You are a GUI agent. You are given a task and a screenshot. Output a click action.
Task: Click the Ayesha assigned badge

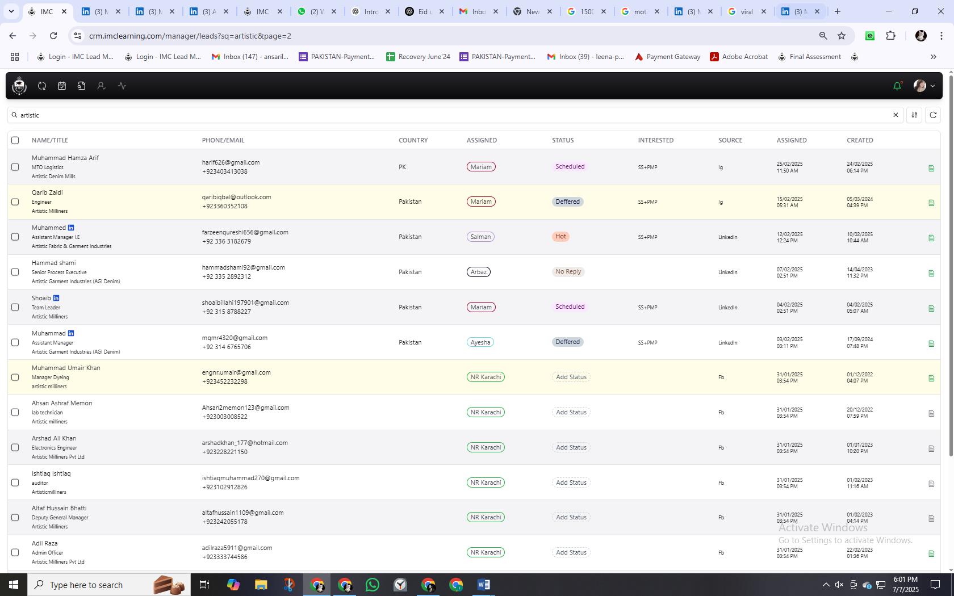click(480, 342)
